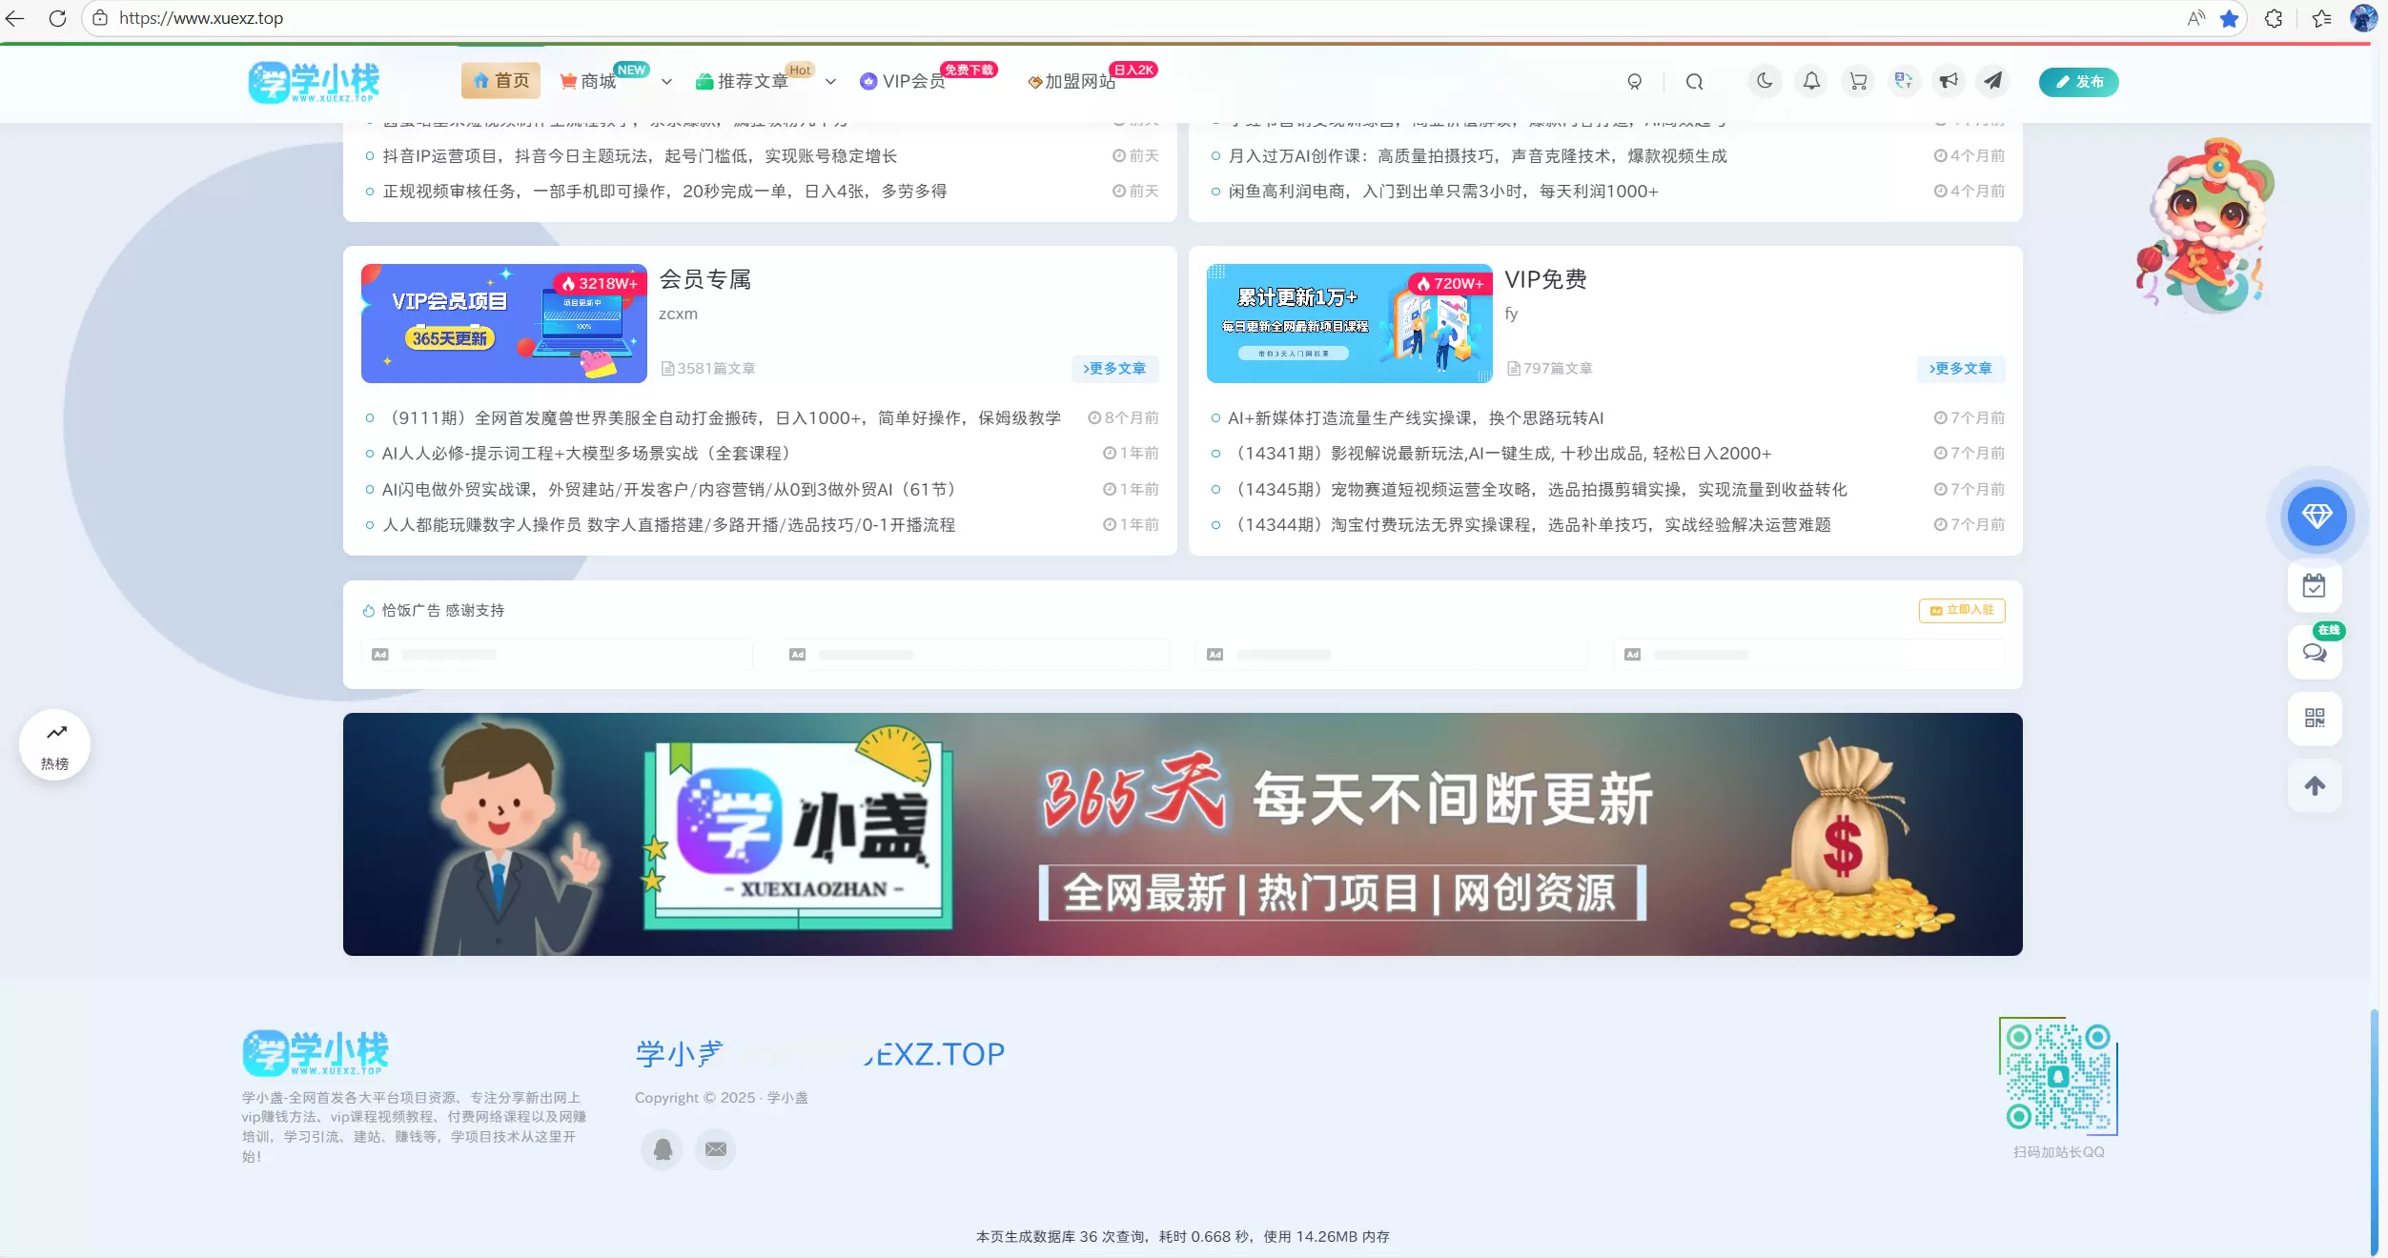Click the page vertical scrollbar thumb
The height and width of the screenshot is (1258, 2388).
coord(2375,1132)
